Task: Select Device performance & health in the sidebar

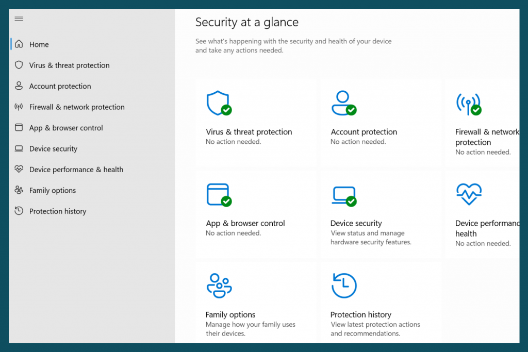Action: click(x=76, y=170)
